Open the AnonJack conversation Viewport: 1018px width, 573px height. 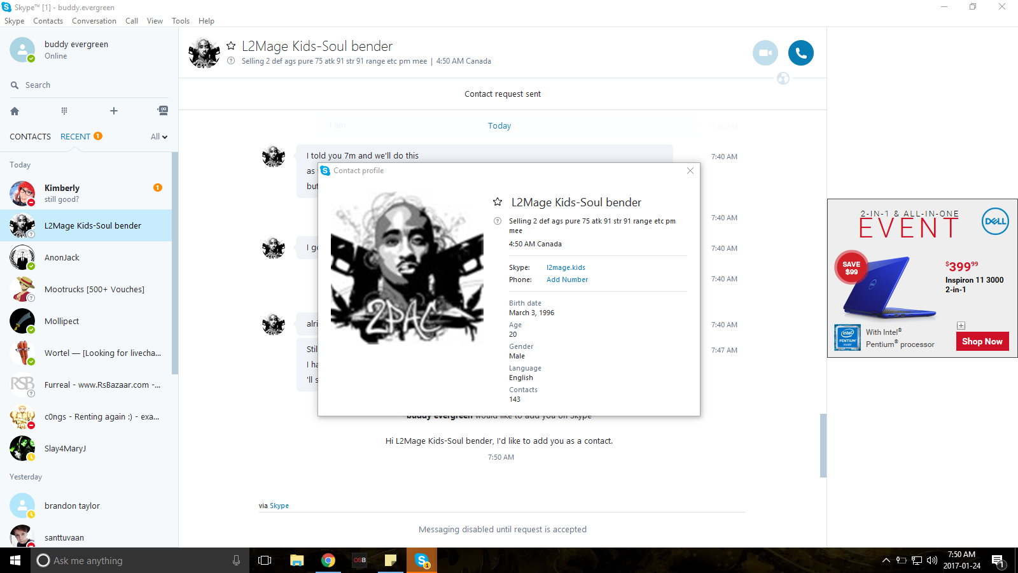[x=86, y=257]
